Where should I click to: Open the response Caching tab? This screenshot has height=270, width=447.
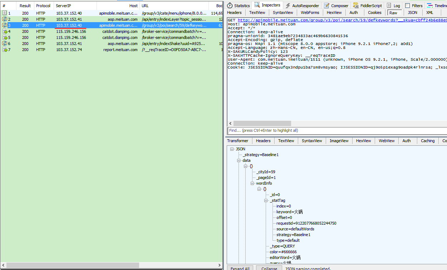[427, 141]
